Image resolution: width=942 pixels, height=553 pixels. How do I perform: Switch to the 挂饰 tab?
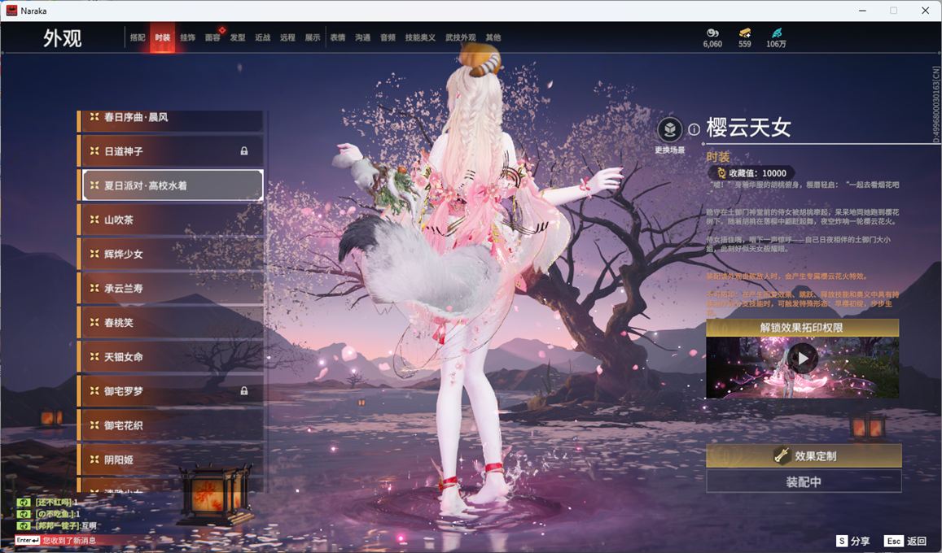(187, 37)
